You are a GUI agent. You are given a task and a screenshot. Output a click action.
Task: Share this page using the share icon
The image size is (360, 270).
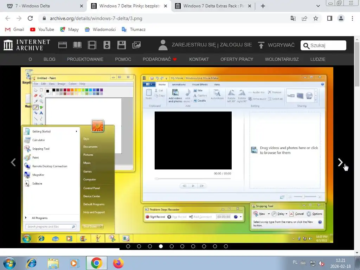[304, 18]
